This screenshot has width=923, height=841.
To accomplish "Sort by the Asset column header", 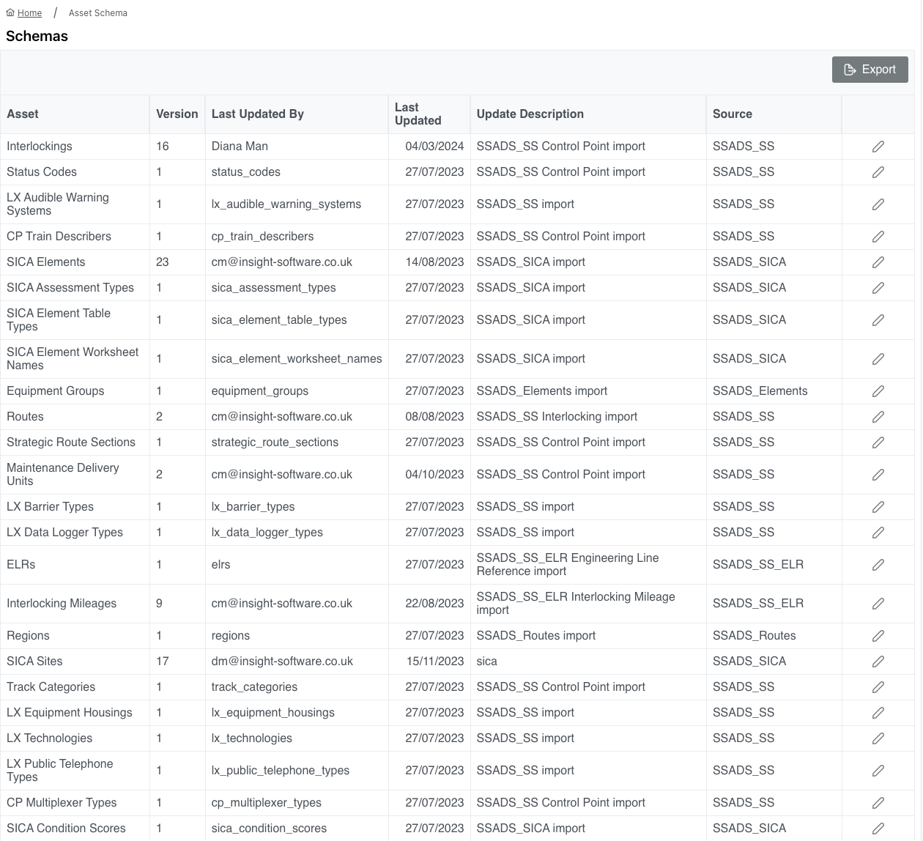I will click(x=23, y=114).
